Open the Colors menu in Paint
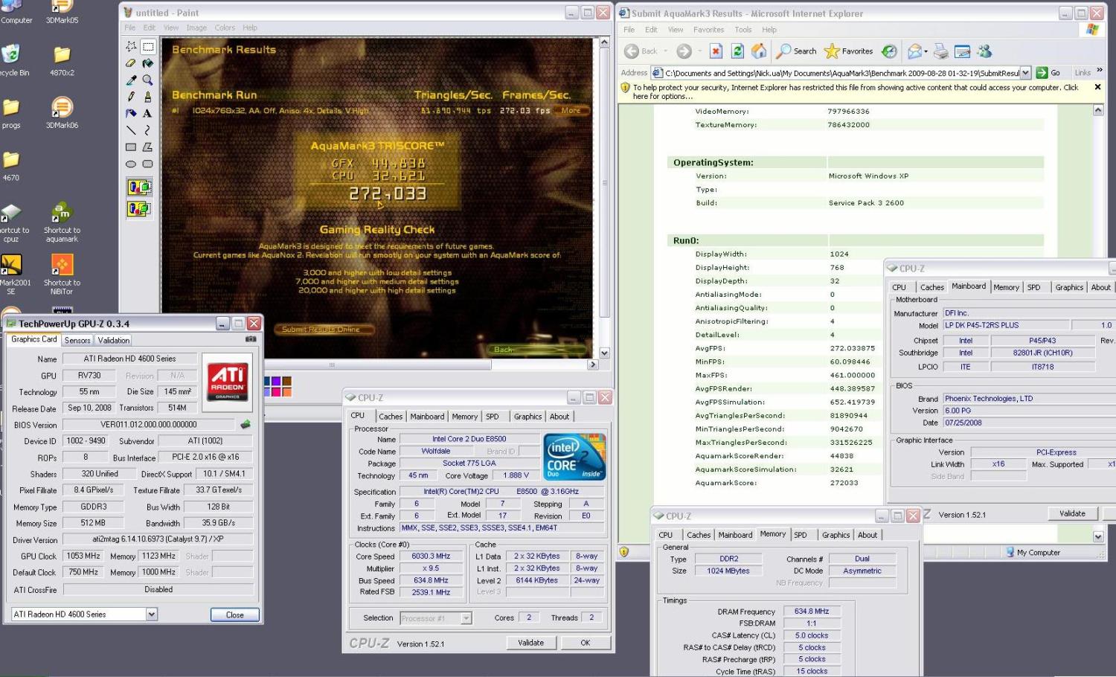This screenshot has height=677, width=1116. 225,28
